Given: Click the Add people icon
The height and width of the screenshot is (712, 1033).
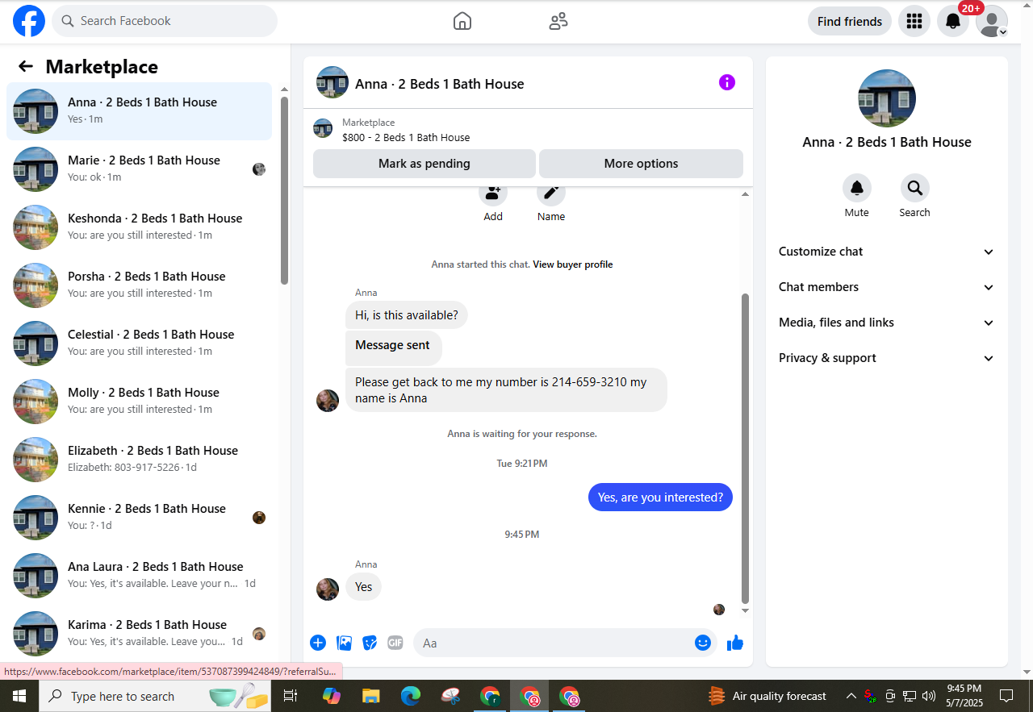Looking at the screenshot, I should 493,193.
